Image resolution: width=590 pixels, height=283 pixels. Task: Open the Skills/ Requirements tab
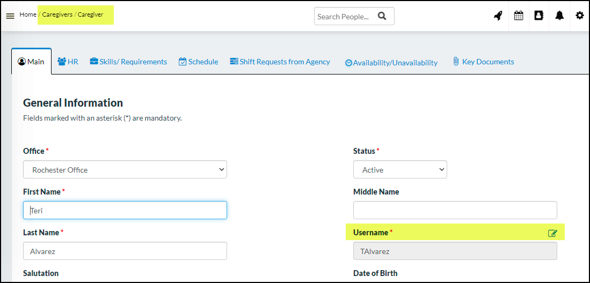(128, 62)
